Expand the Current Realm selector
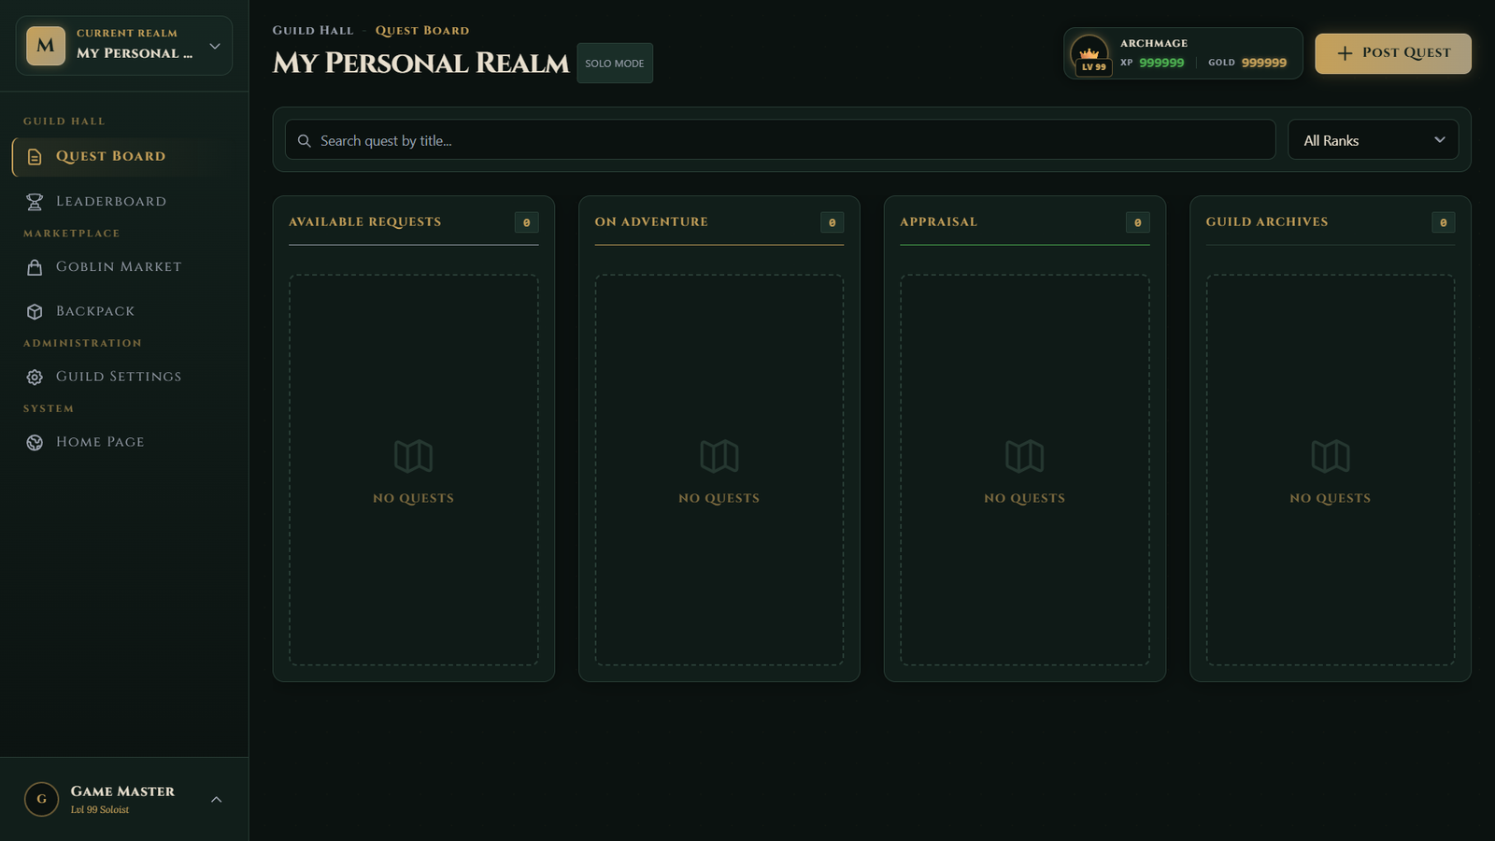 click(215, 45)
